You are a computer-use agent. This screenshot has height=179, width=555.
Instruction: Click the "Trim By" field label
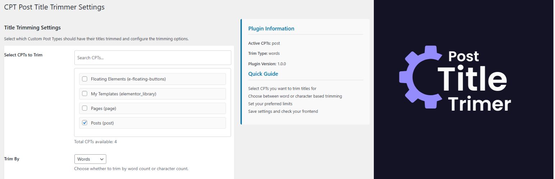[12, 159]
